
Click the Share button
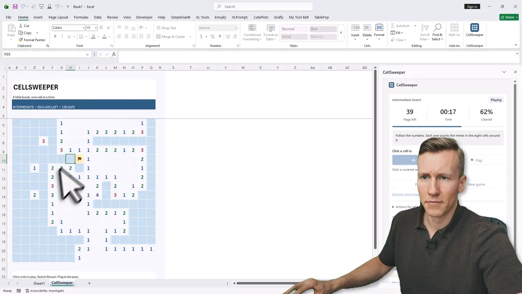tap(509, 17)
